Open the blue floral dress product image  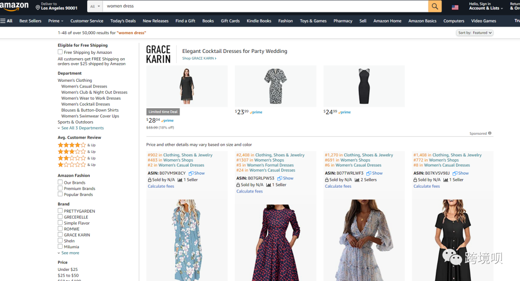click(187, 240)
